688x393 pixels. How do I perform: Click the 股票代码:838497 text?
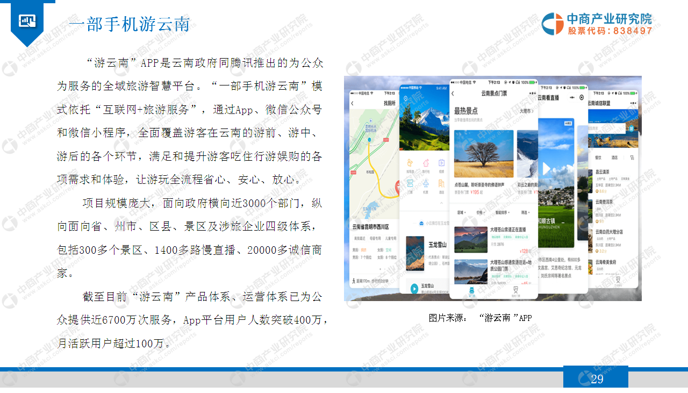pyautogui.click(x=610, y=31)
